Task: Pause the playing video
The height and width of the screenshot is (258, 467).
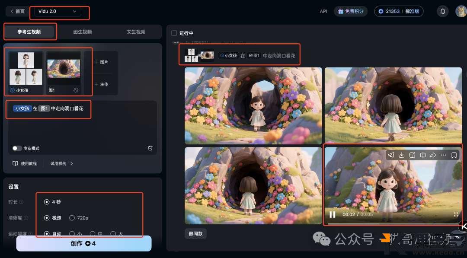Action: [333, 214]
